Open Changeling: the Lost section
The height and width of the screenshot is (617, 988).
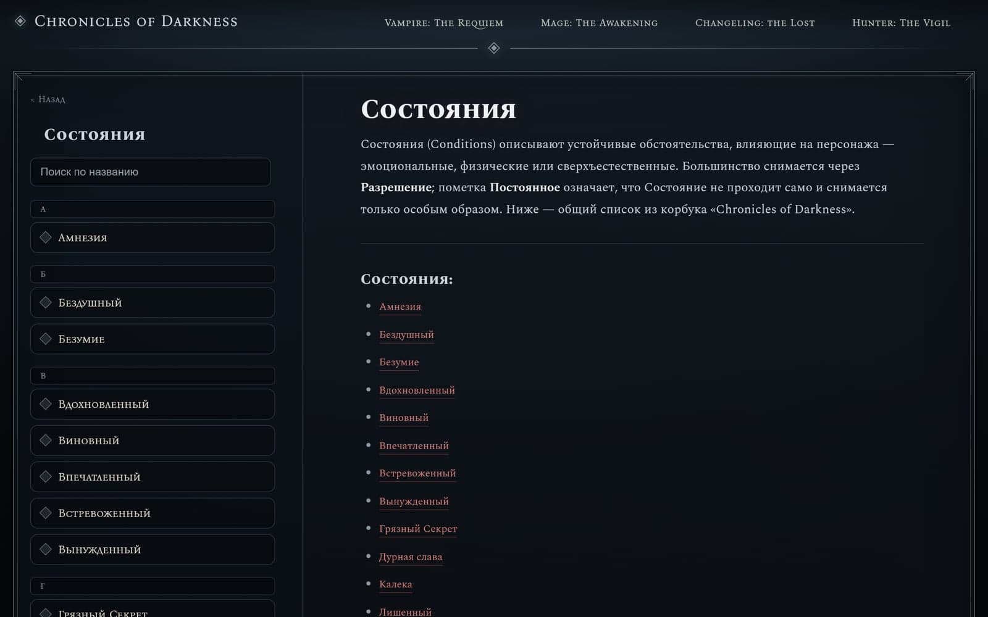[755, 23]
